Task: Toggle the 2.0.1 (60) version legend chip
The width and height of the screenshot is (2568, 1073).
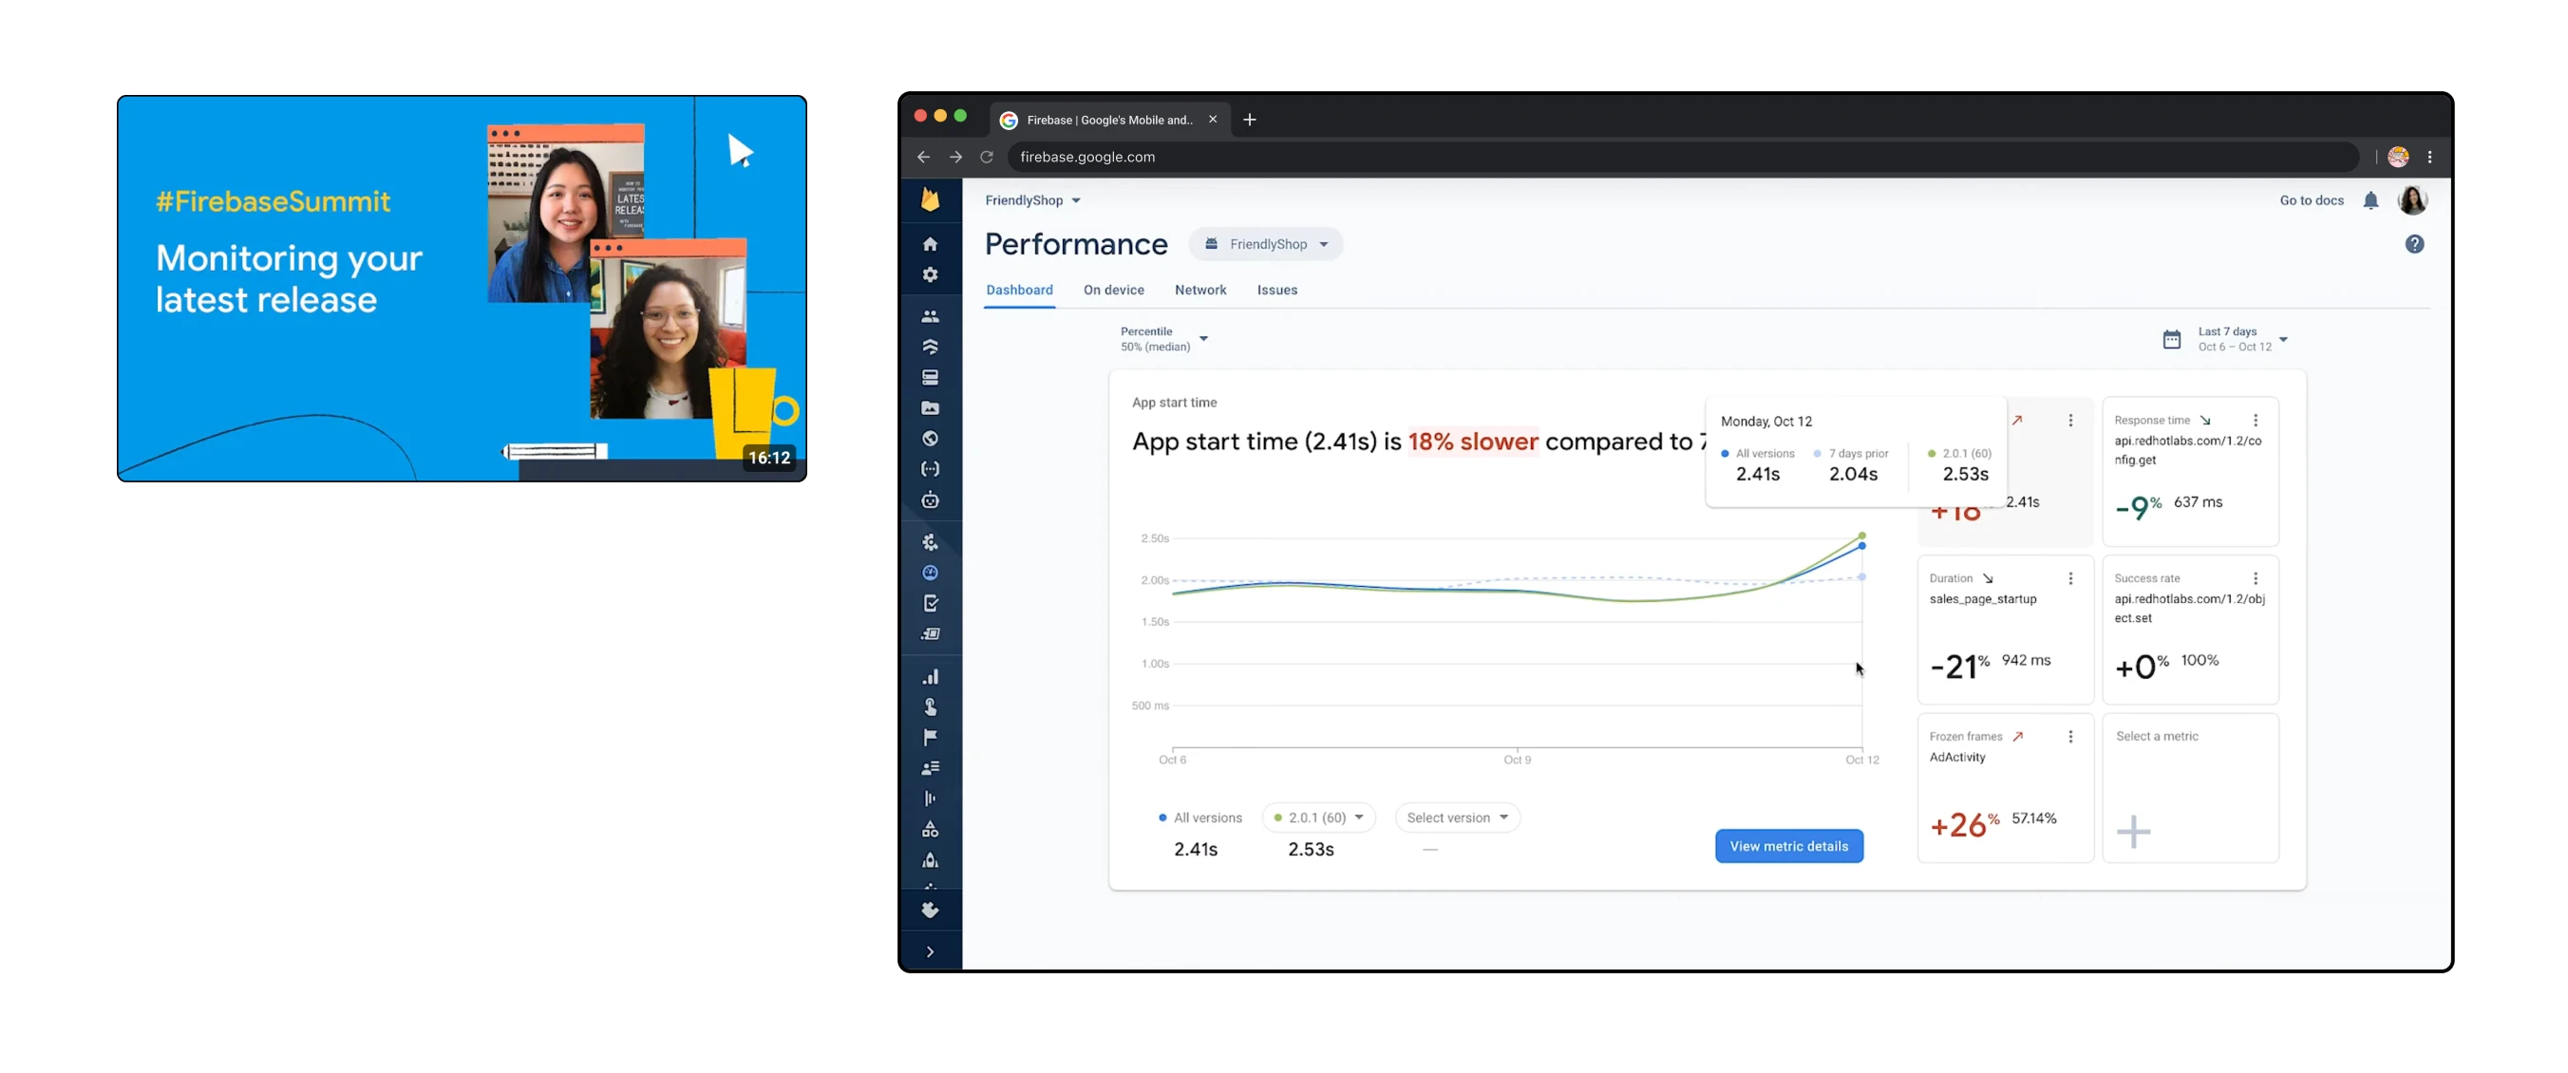Action: 1318,817
